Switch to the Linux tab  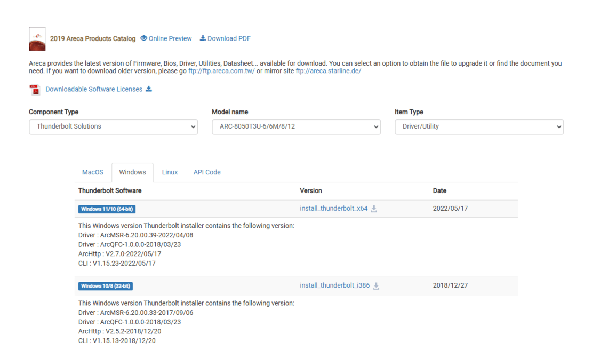click(170, 172)
